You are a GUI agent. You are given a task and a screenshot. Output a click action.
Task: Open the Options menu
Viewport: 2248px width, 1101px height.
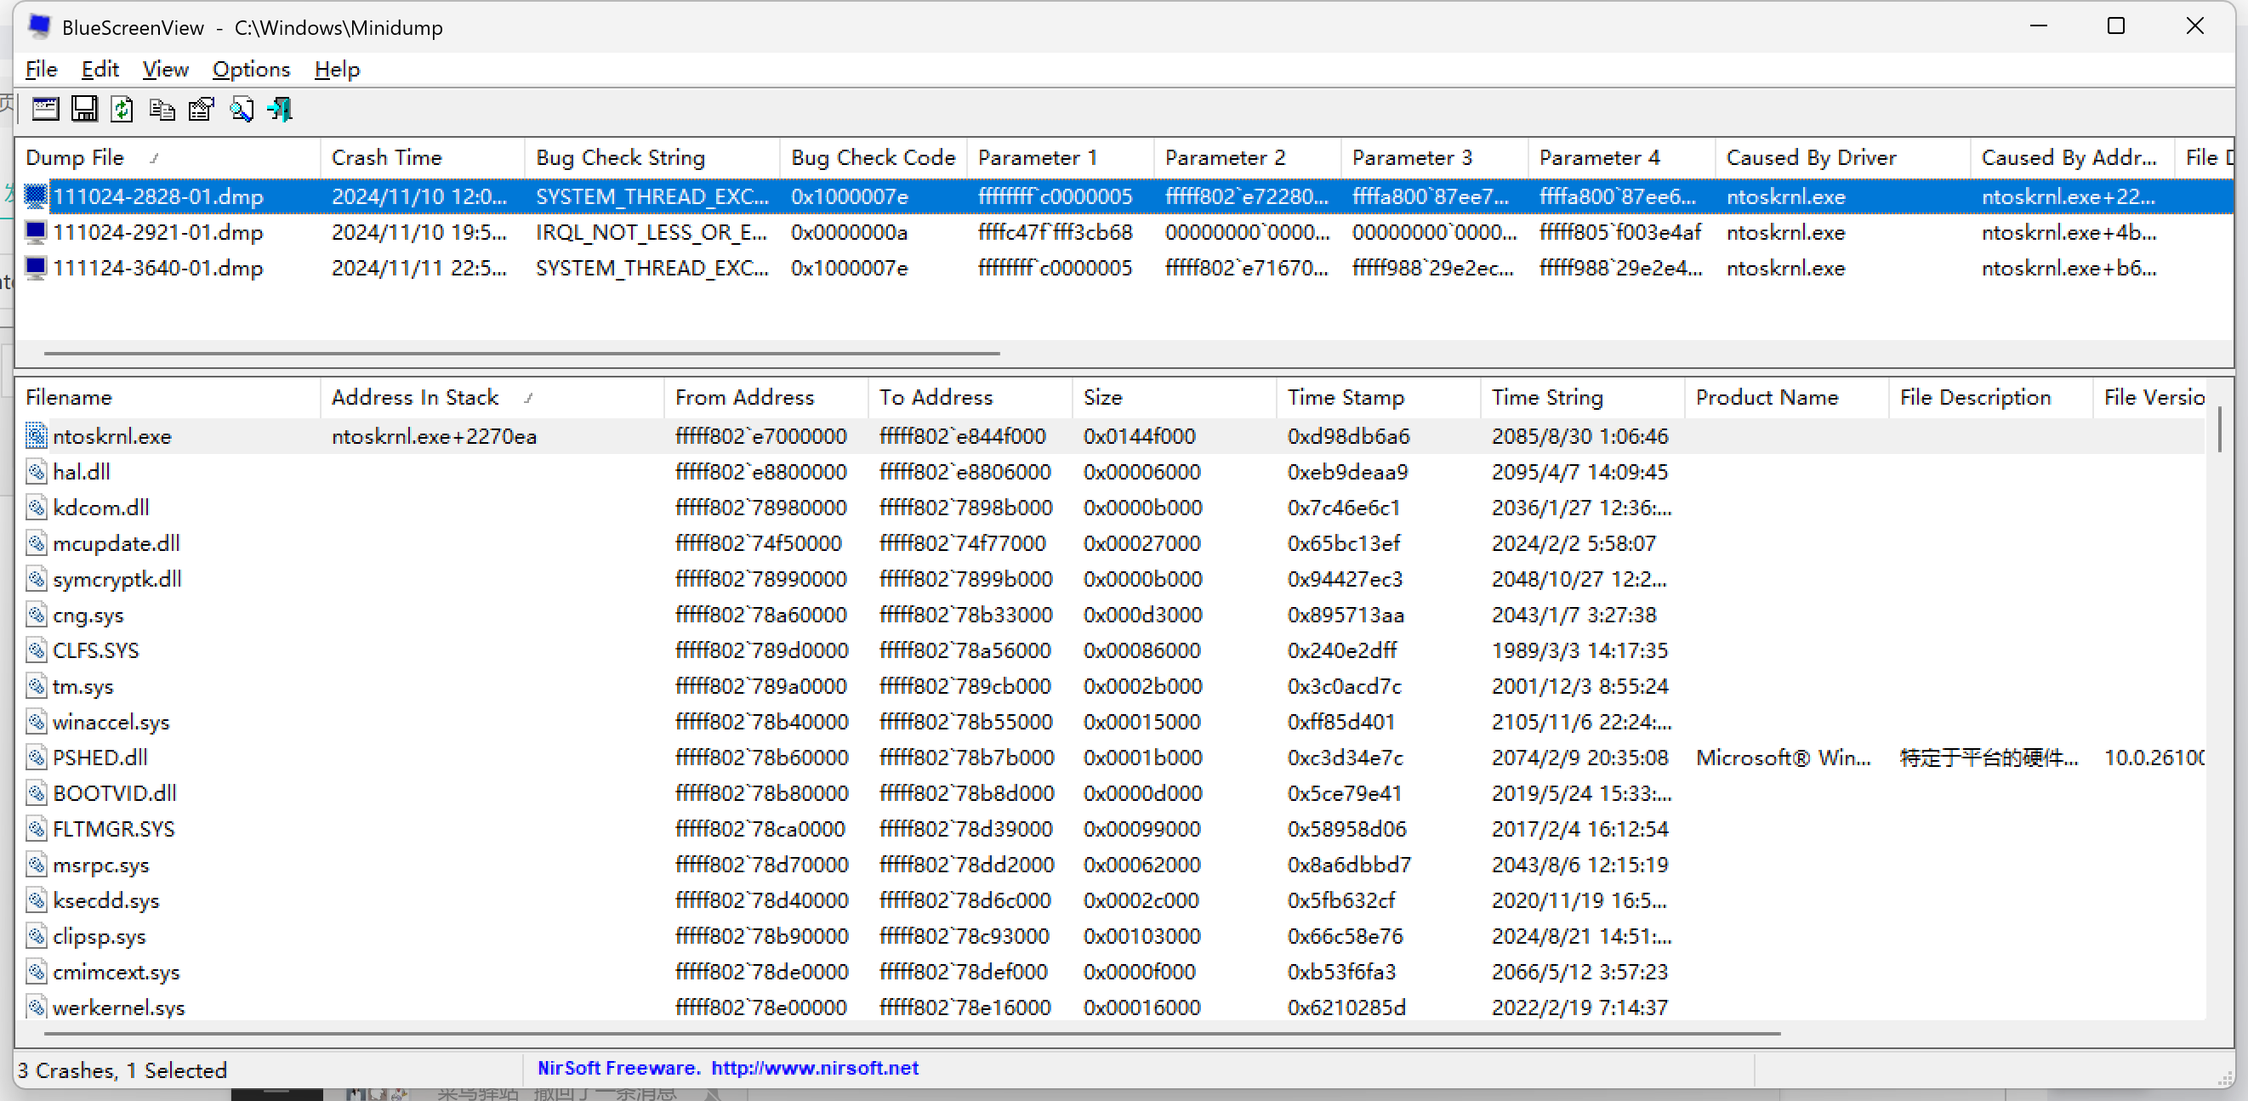(251, 69)
